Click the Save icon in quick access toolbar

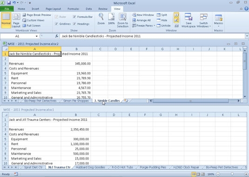9,2
